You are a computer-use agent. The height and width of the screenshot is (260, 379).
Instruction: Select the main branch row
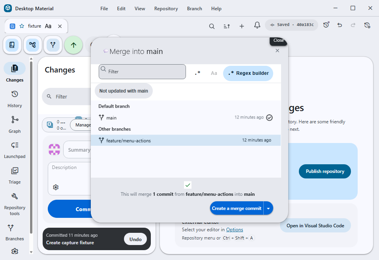point(186,117)
